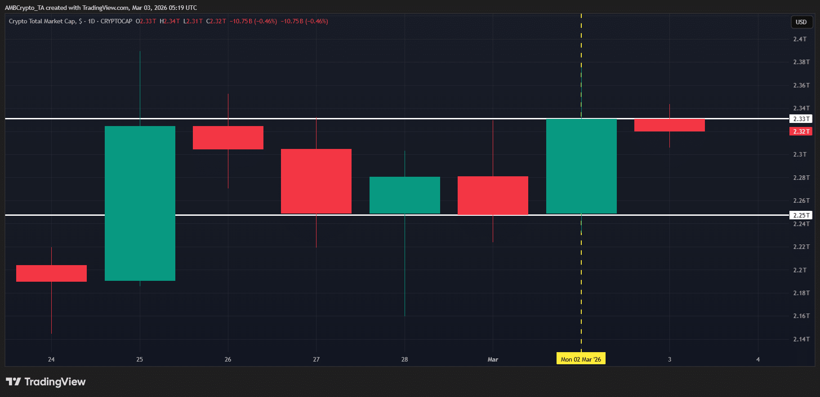Select the red candle on the 24th
Viewport: 820px width, 397px height.
pos(51,273)
